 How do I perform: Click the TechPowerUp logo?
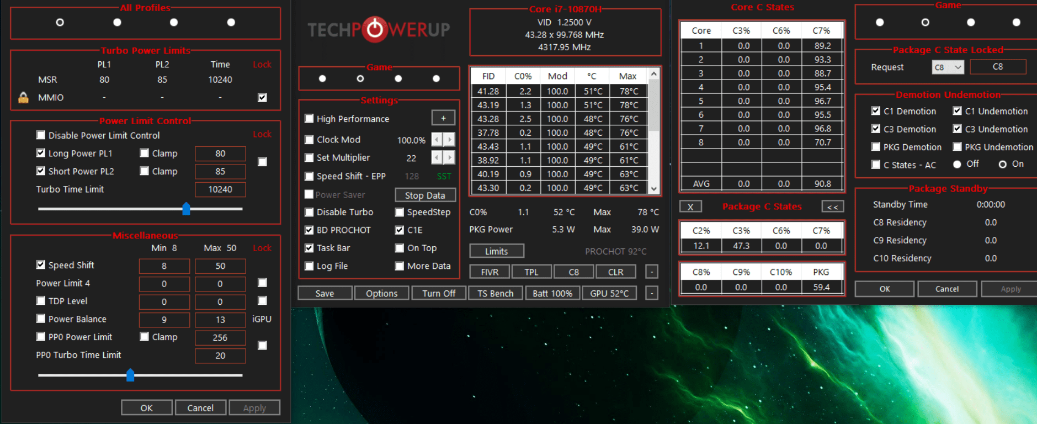[x=379, y=29]
